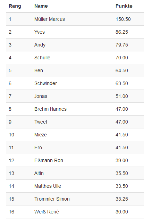Select the Schwinder row
Image resolution: width=144 pixels, height=219 pixels.
tap(75, 83)
